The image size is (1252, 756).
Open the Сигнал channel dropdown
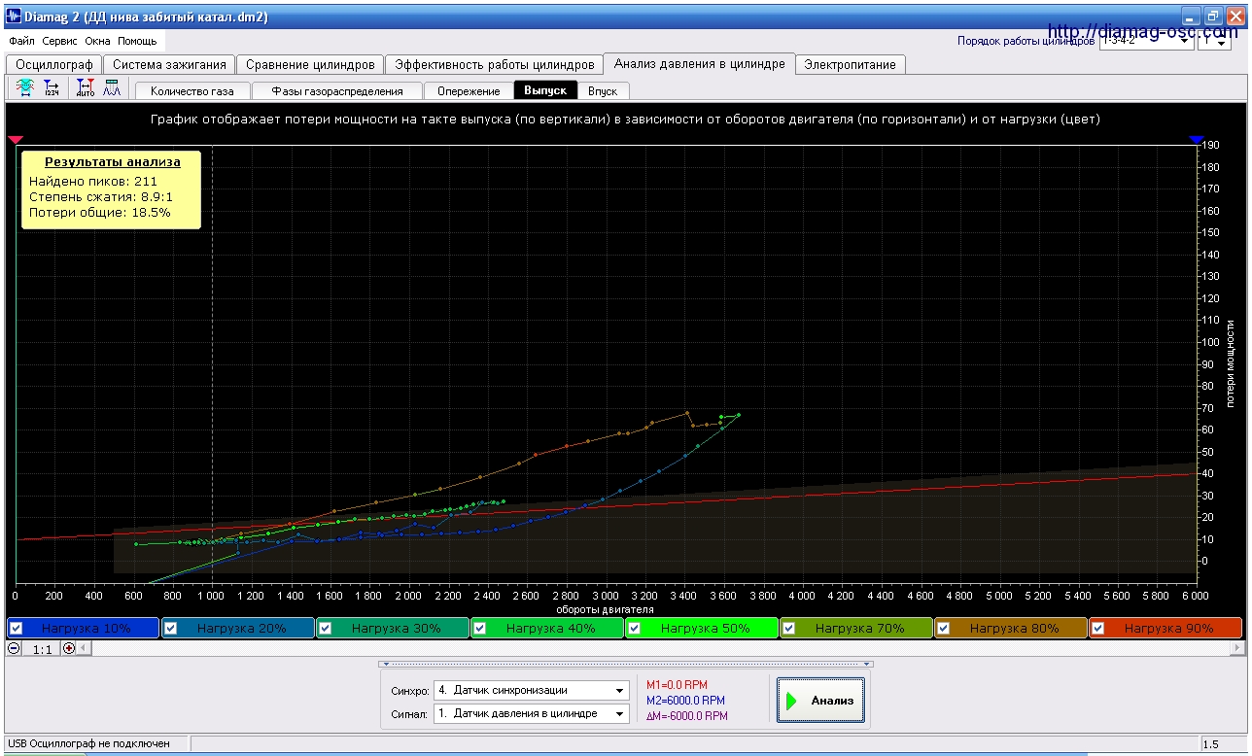532,713
